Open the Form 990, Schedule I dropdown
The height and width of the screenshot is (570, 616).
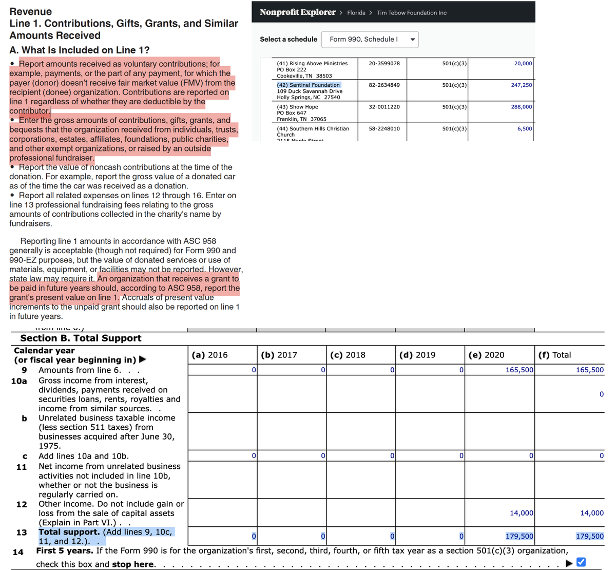pyautogui.click(x=370, y=40)
